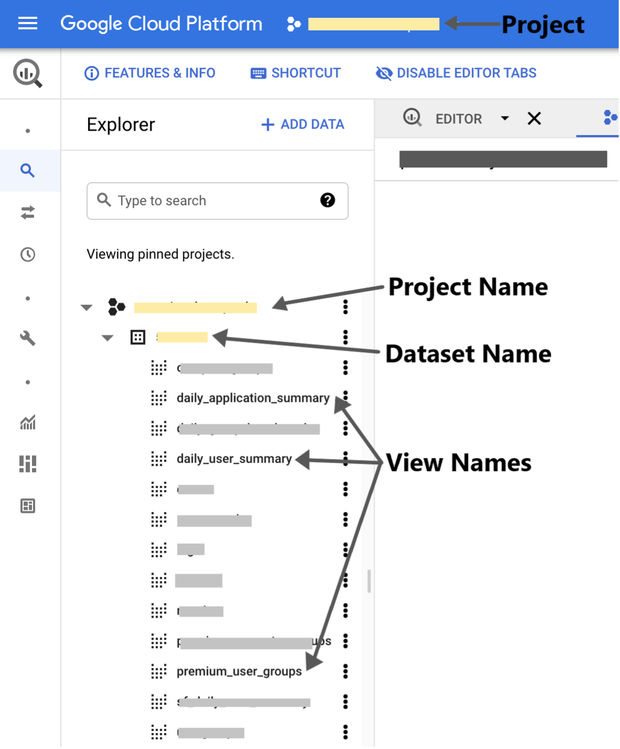Open the project row three-dot menu
This screenshot has height=749, width=620.
pos(345,307)
